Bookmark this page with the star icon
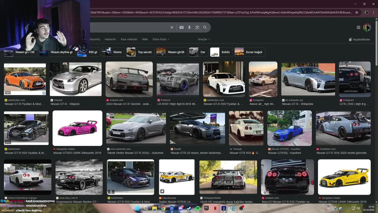 click(x=357, y=12)
